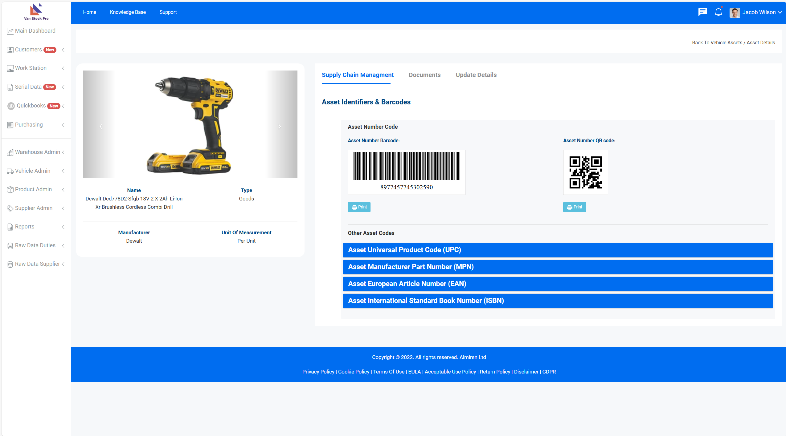The image size is (786, 436).
Task: Show the previous product image
Action: click(101, 126)
